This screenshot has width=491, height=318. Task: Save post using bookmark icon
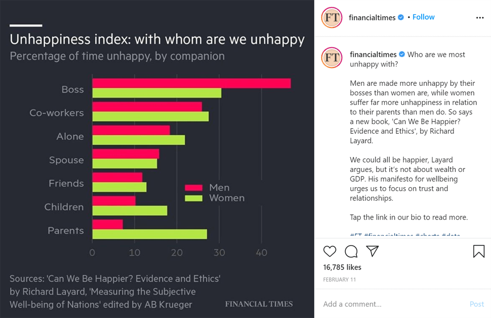click(x=479, y=251)
